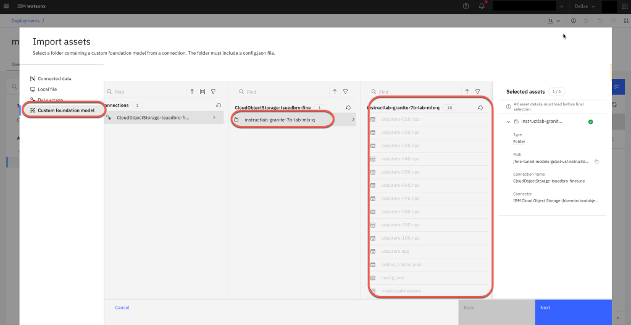Viewport: 631px width, 325px height.
Task: Open the hamburger navigation menu
Action: (x=6, y=6)
